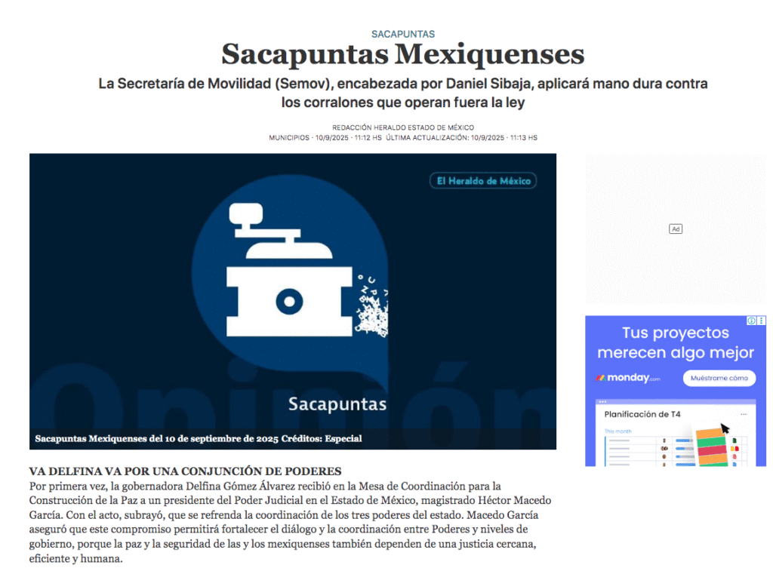773x571 pixels.
Task: Click the small Ad placeholder icon
Action: [676, 229]
